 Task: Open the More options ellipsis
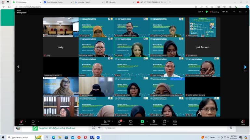[175, 122]
